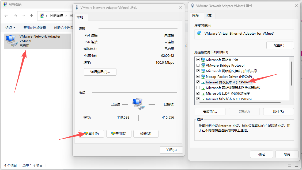302x170 pixels.
Task: Click the VMnet1 状态 title bar icon
Action: pos(77,7)
